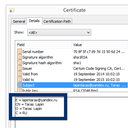Select the Signature algorithm row label
The width and height of the screenshot is (128, 128).
[38, 57]
